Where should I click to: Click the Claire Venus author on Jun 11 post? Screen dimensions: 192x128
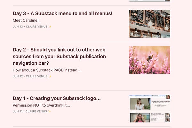click(38, 111)
